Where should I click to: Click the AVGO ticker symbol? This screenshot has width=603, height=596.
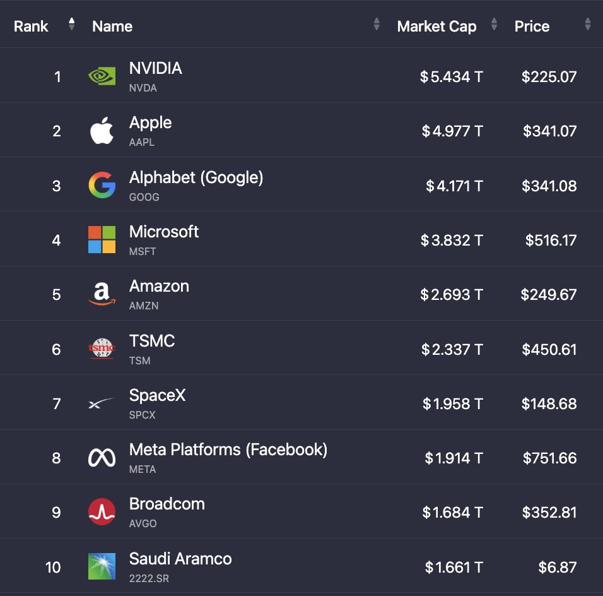tap(143, 523)
